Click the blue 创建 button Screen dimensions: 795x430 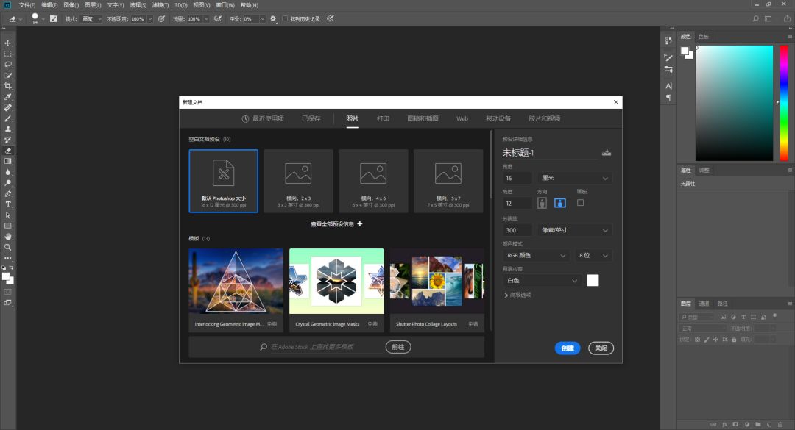tap(568, 348)
